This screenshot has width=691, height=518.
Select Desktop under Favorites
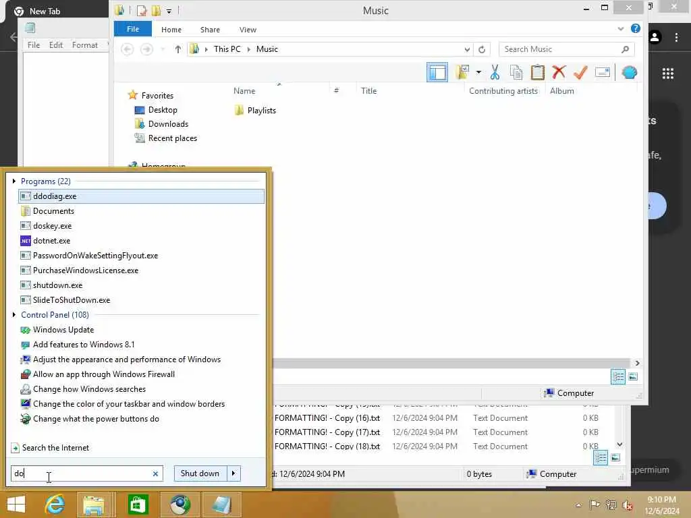(x=162, y=110)
